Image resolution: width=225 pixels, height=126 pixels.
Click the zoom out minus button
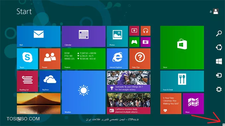(224, 125)
